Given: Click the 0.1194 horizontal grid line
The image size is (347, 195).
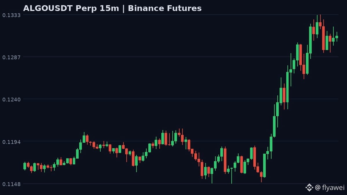Looking at the screenshot, I should pyautogui.click(x=181, y=141).
